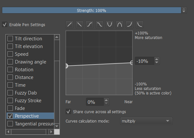Select the linear descending curve preset
Image resolution: width=194 pixels, height=138 pixels.
click(x=80, y=24)
